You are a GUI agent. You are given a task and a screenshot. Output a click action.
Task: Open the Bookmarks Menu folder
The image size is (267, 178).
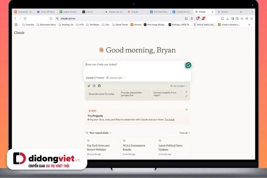46,25
